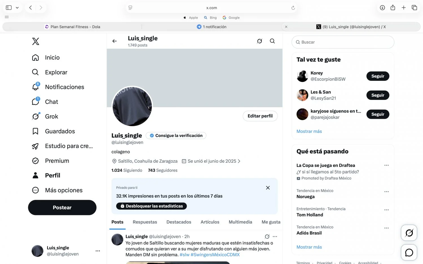
Task: Switch to the Artículos tab
Action: (210, 222)
